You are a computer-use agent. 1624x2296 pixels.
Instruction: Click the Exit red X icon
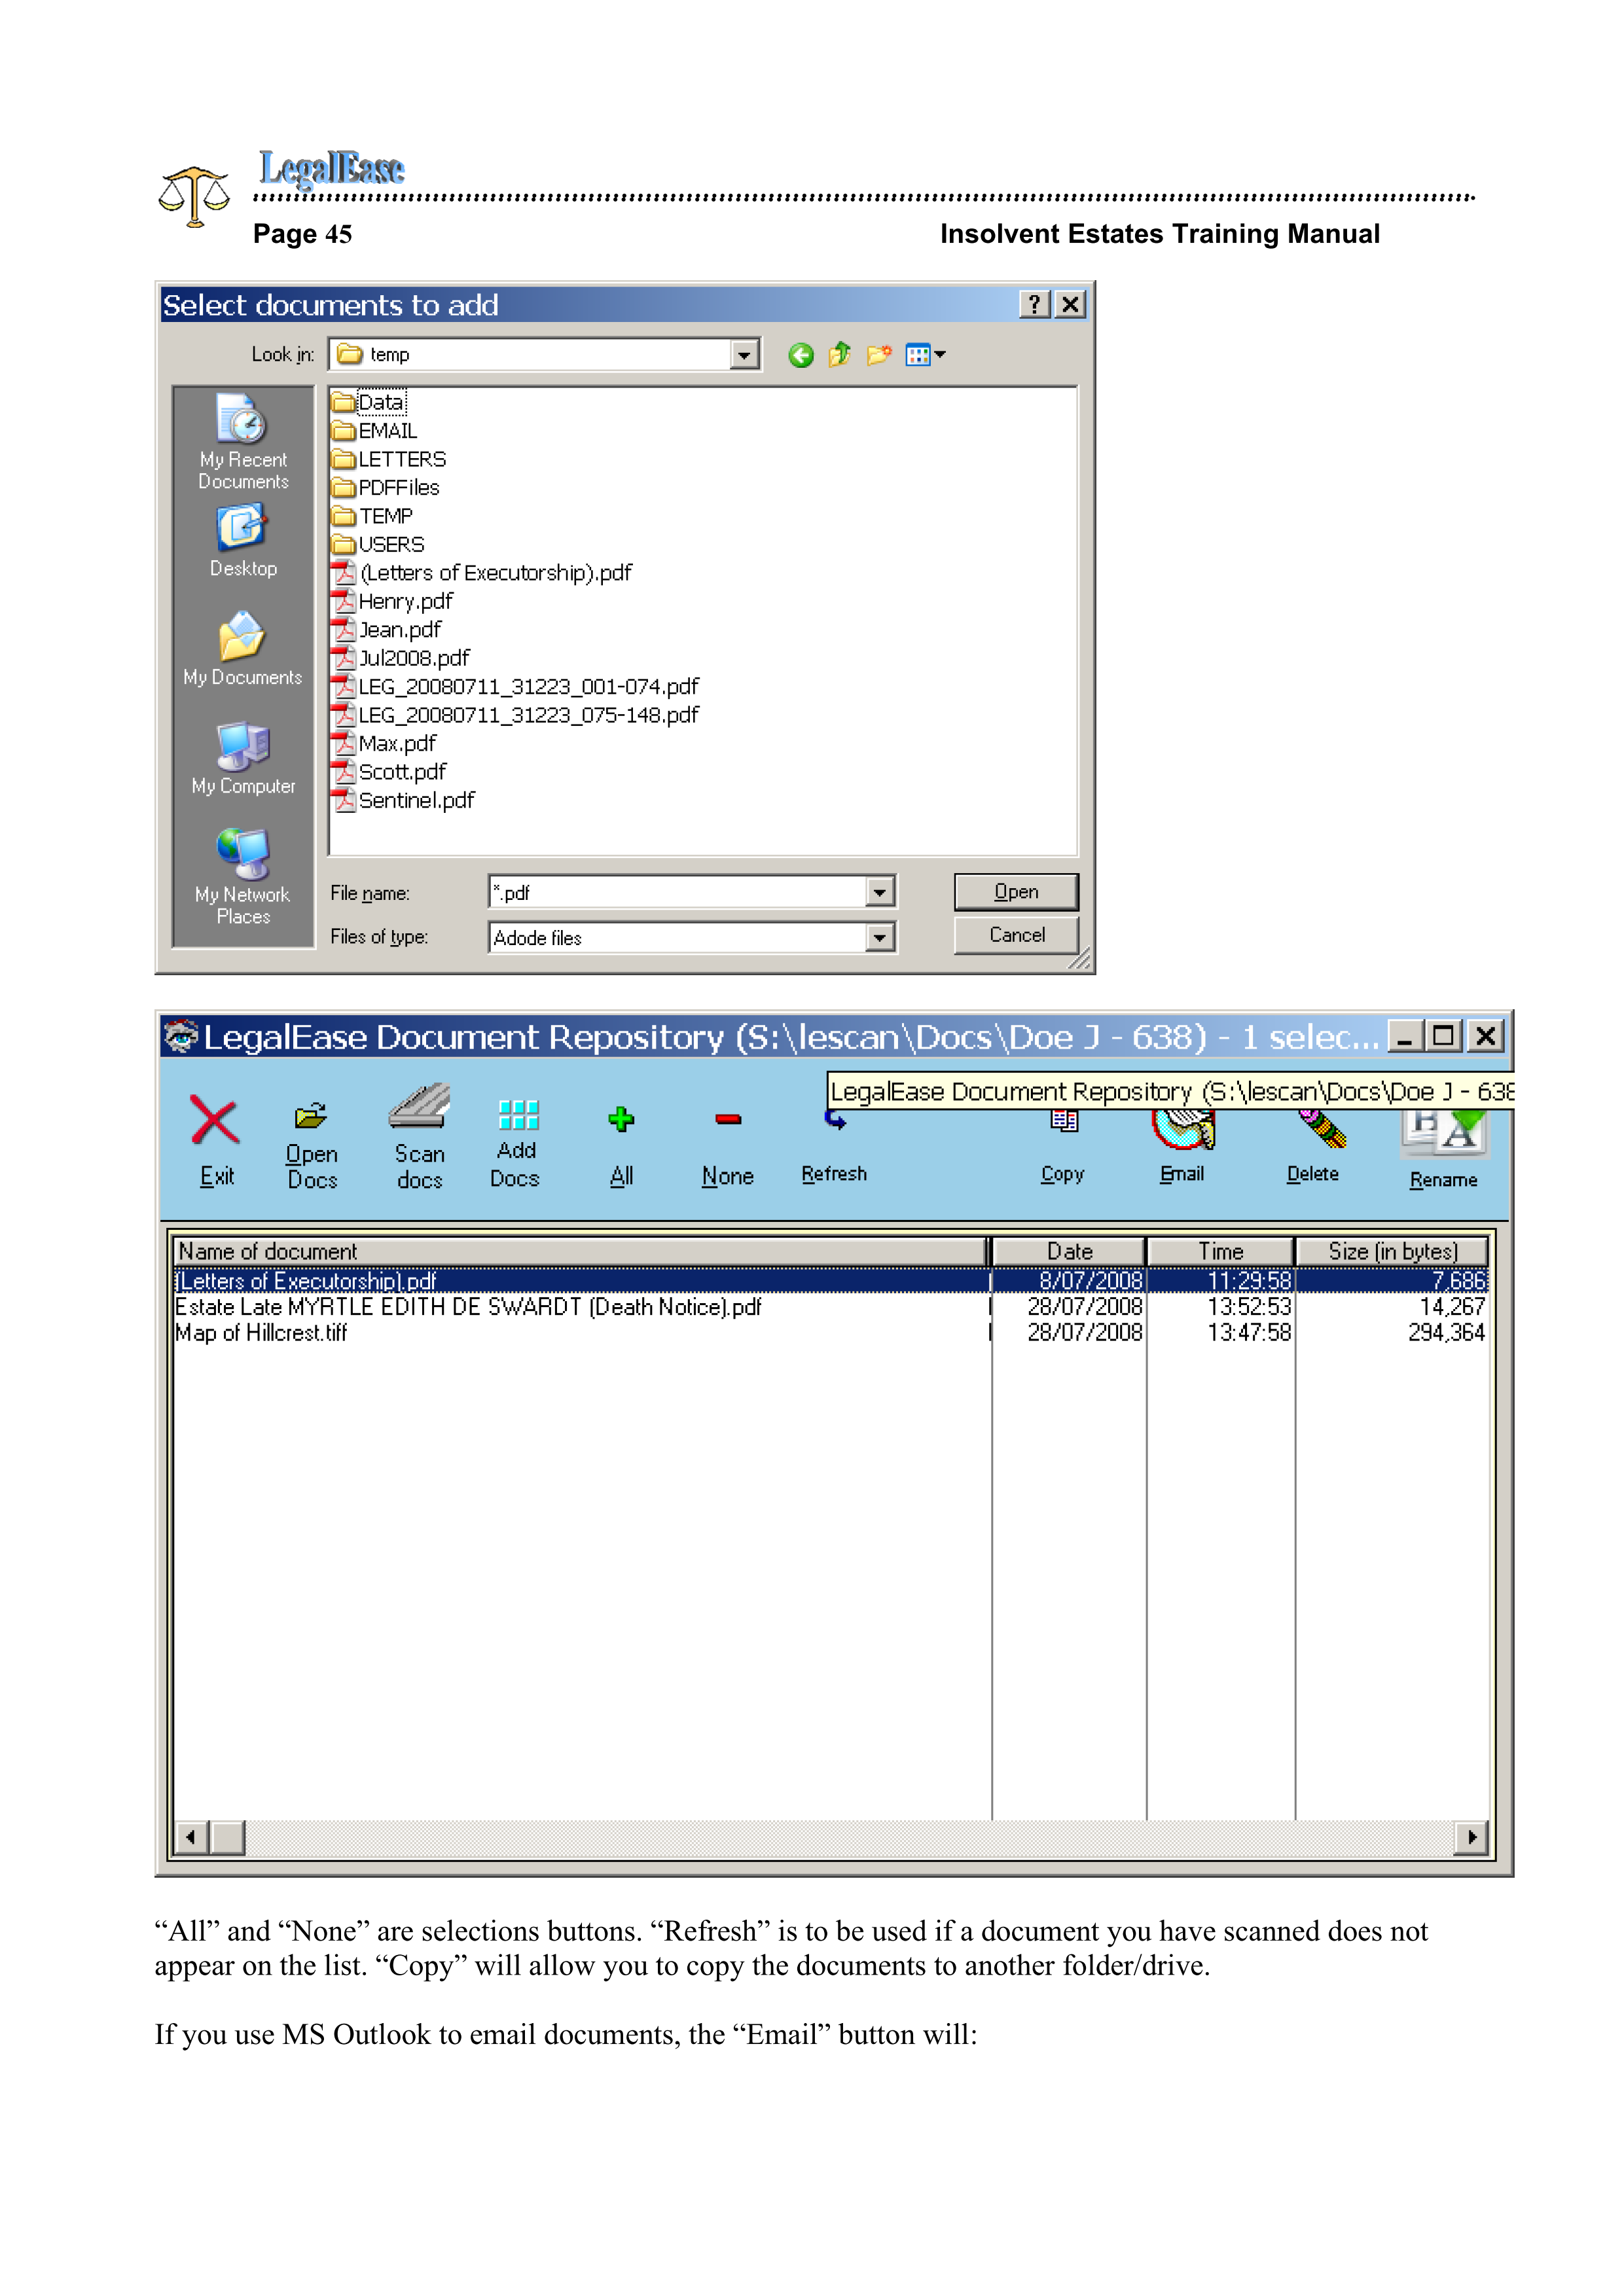214,1120
